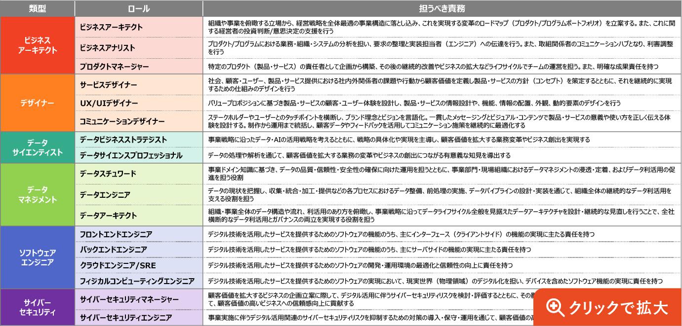Click the データスチュワード responsibility description
682x326 pixels.
point(442,174)
